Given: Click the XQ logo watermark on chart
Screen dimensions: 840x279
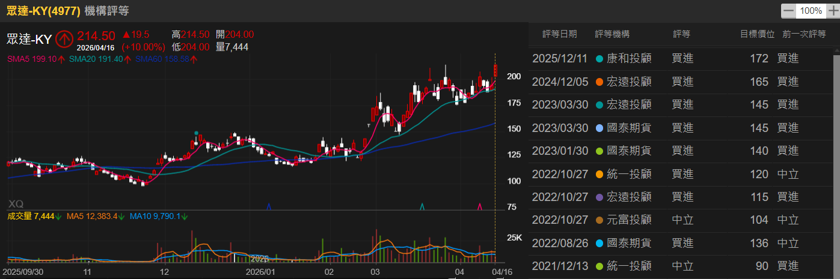Looking at the screenshot, I should [16, 204].
